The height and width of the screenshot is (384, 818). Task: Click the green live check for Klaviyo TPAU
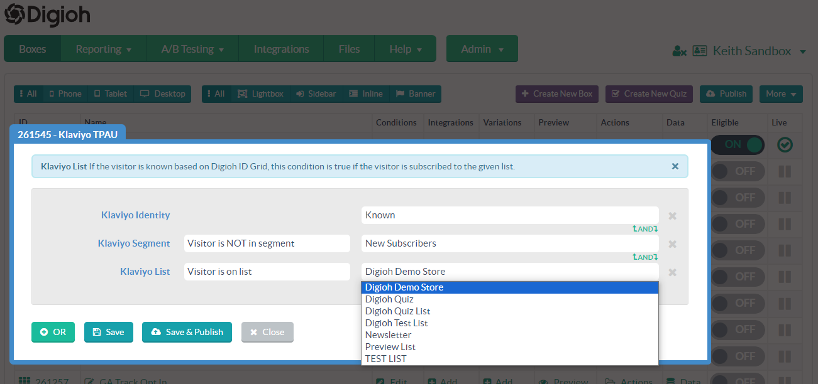click(x=785, y=144)
